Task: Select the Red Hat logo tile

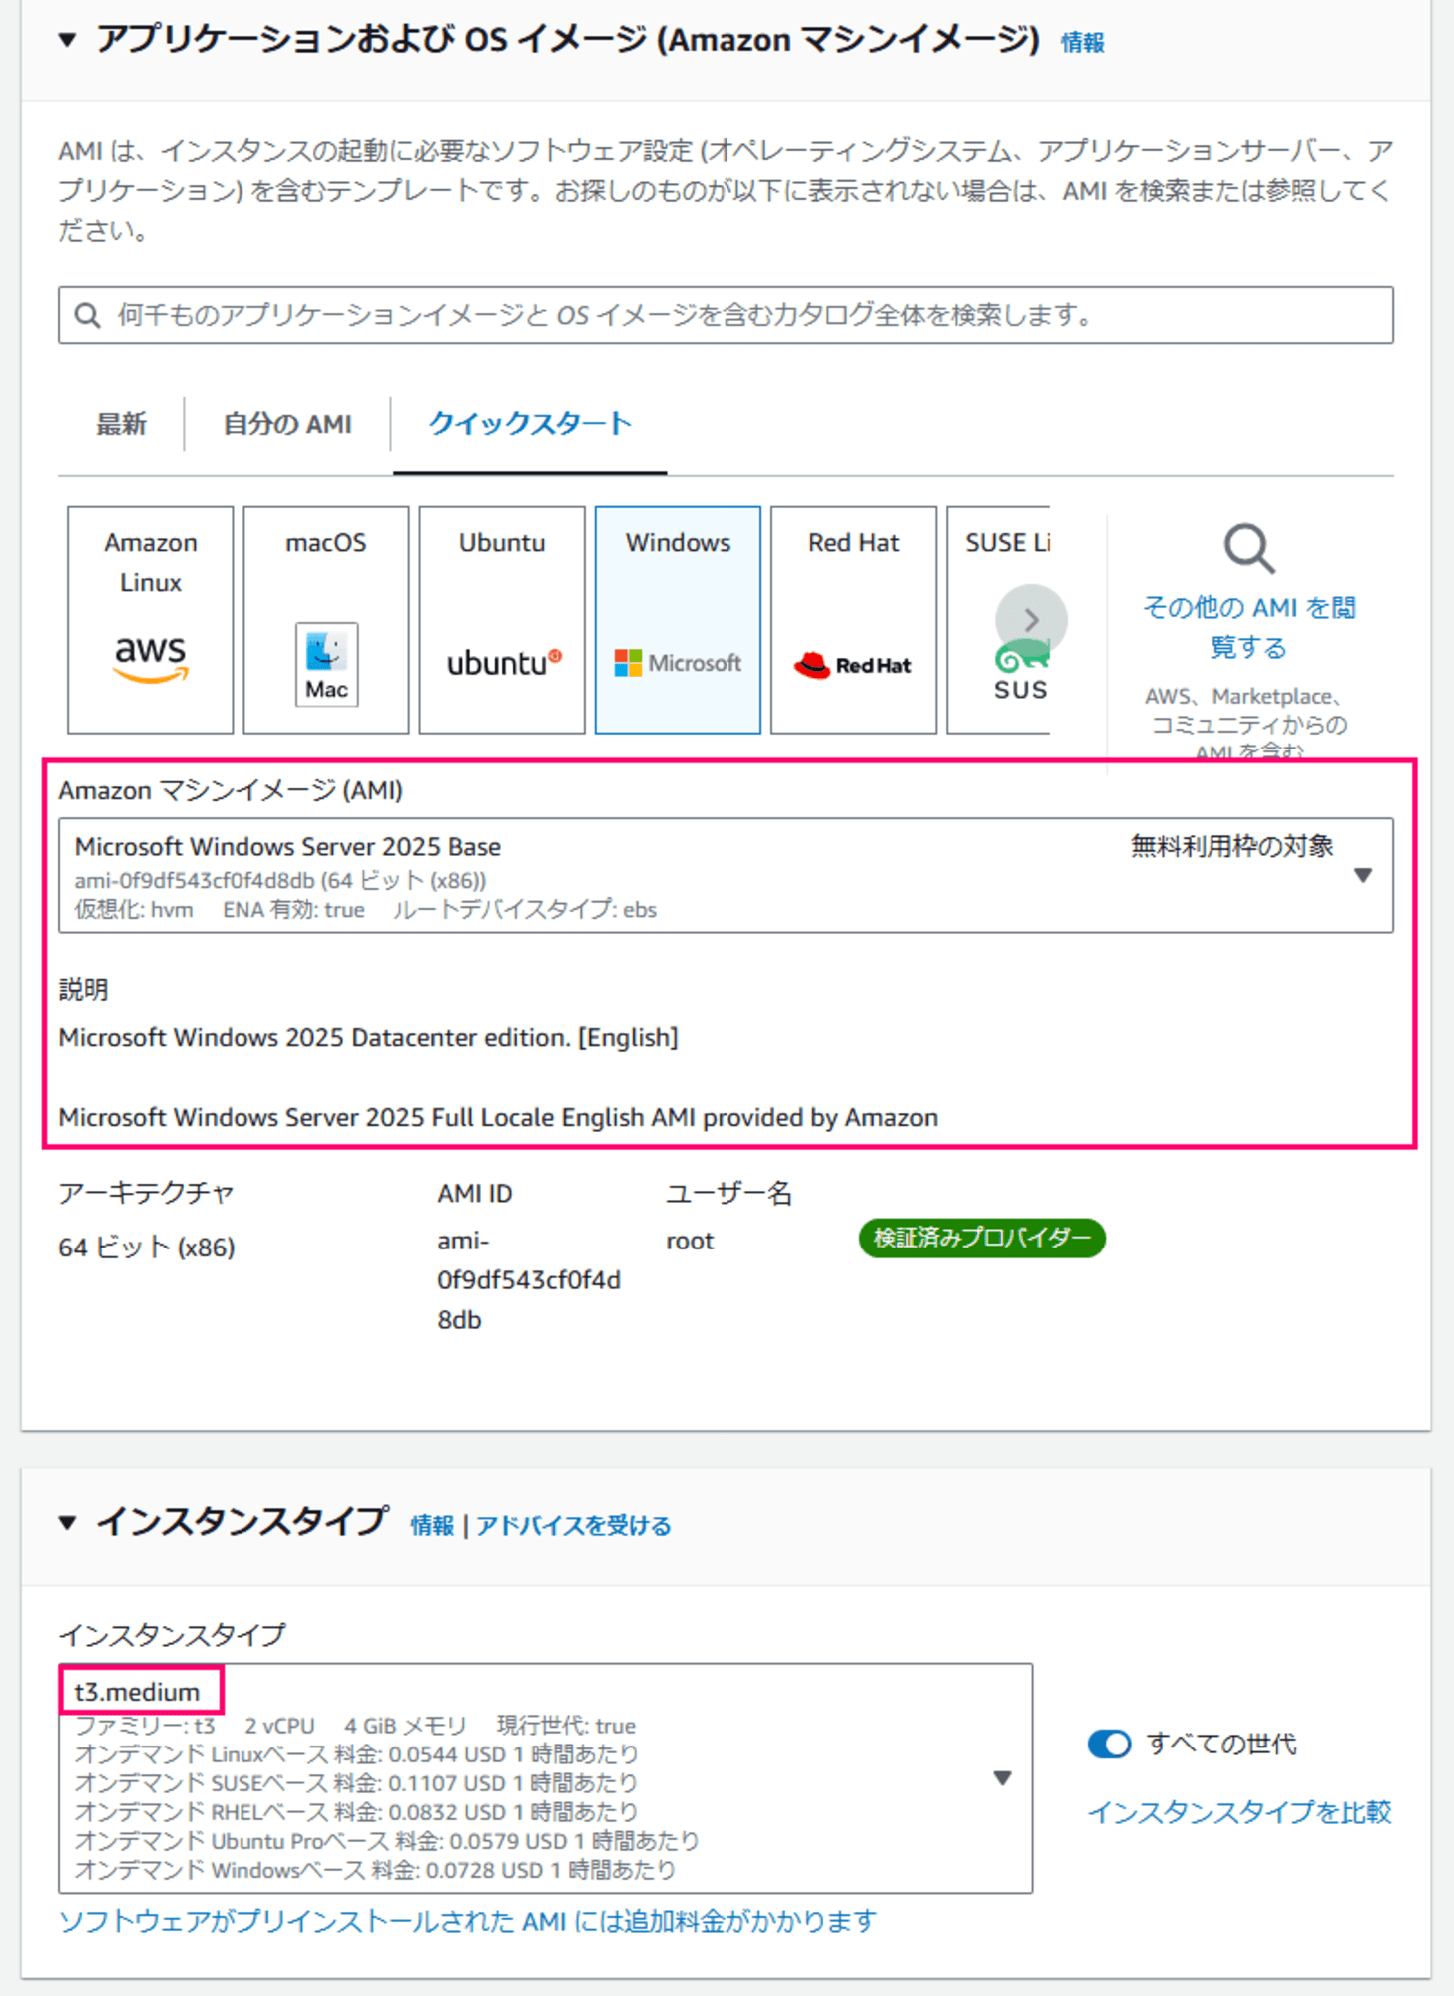Action: (853, 620)
